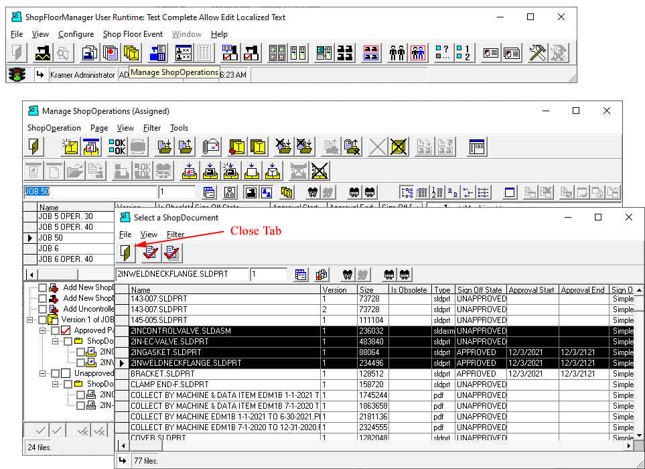
Task: Sort by Approval Start column header
Action: 532,289
